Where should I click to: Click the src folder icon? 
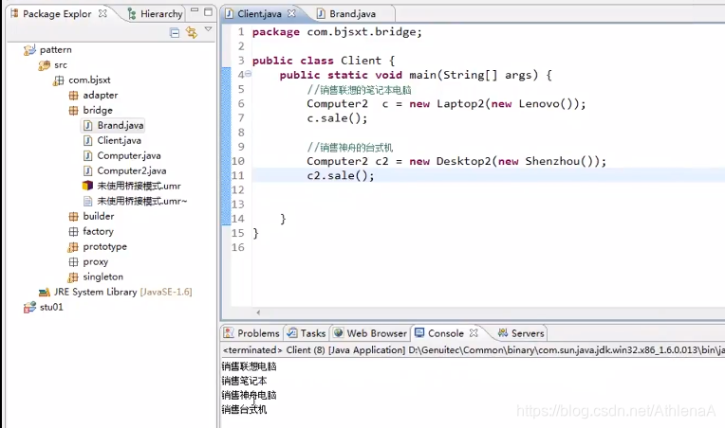click(45, 65)
